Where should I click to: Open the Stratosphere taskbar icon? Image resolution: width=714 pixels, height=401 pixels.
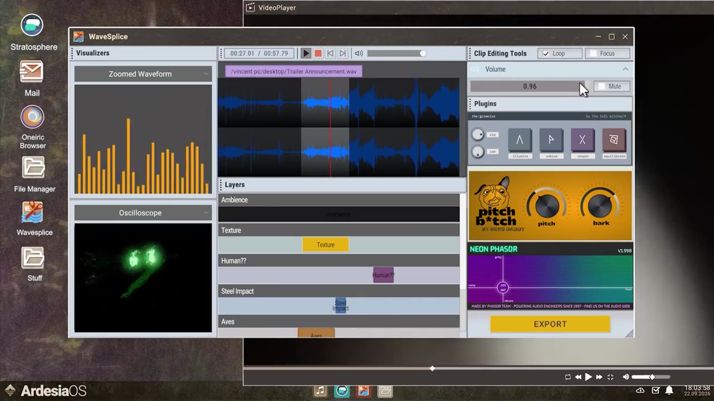342,391
